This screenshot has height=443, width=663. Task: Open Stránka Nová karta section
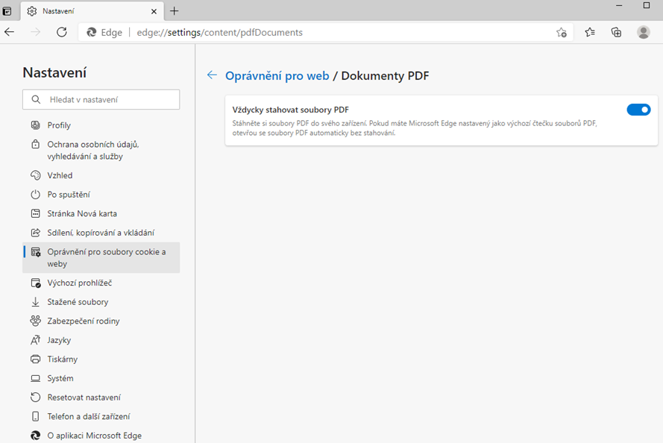pyautogui.click(x=101, y=213)
